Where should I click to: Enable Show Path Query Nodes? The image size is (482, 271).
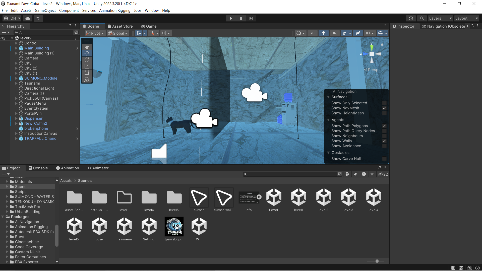[x=384, y=131]
